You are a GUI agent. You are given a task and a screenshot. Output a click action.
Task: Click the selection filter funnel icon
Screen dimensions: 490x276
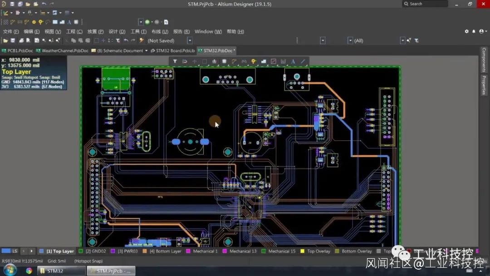click(175, 61)
